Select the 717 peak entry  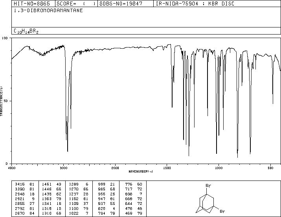click(x=129, y=189)
